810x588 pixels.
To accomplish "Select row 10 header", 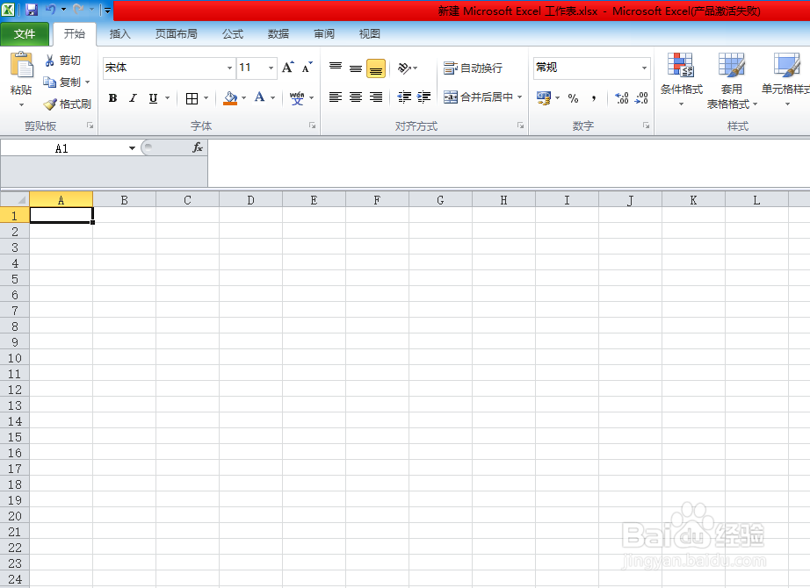I will click(14, 358).
